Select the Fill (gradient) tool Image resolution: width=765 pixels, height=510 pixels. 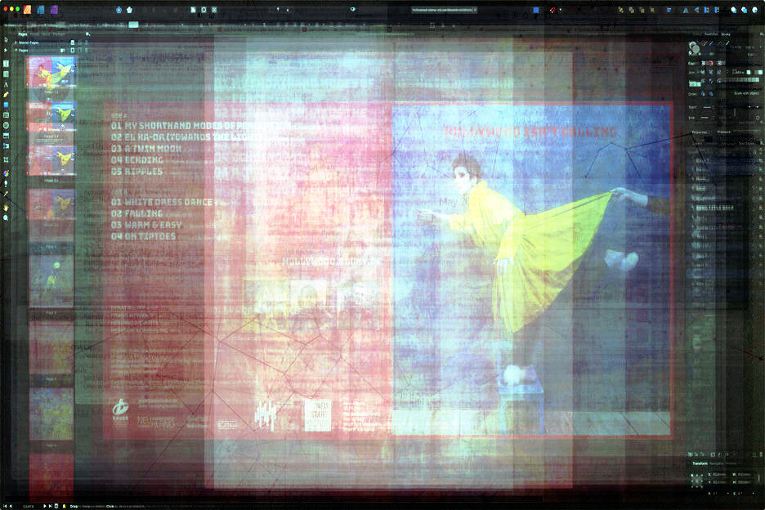coord(6,173)
